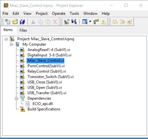Collapse the Dependencies node
This screenshot has width=148, height=139.
point(16,99)
